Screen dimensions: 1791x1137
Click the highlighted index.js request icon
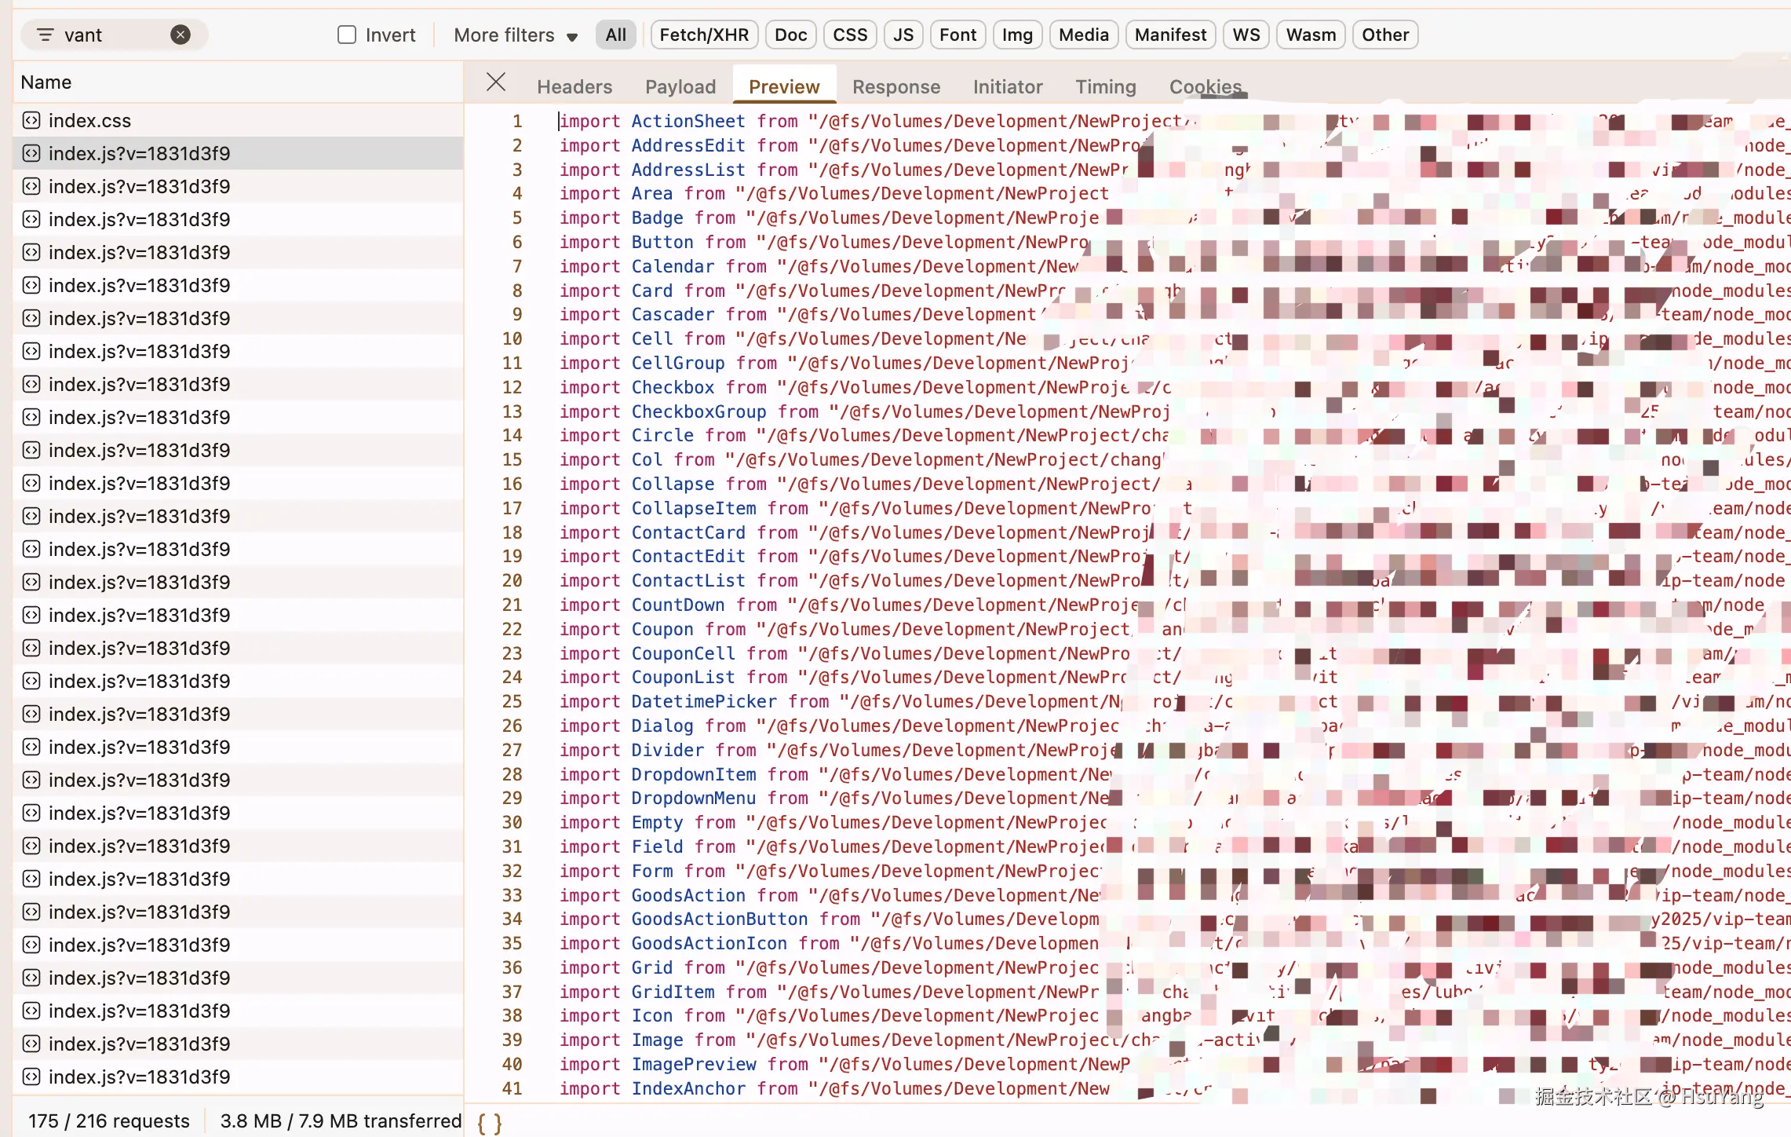31,154
